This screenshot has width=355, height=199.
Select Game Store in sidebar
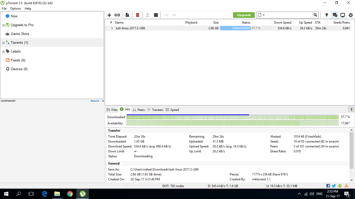click(x=20, y=34)
